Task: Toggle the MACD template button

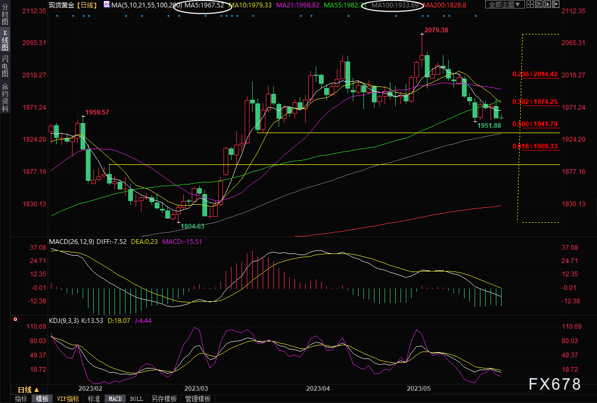Action: pyautogui.click(x=115, y=399)
